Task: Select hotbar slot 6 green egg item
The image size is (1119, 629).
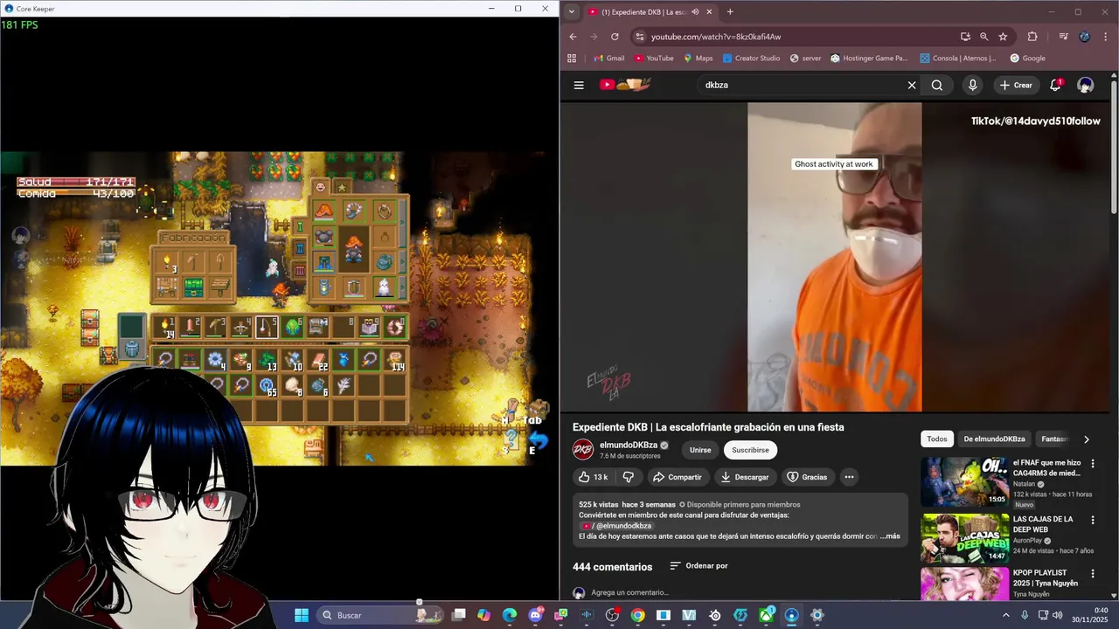Action: 292,327
